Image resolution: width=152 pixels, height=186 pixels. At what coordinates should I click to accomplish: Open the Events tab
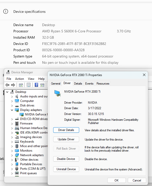[x=89, y=84]
